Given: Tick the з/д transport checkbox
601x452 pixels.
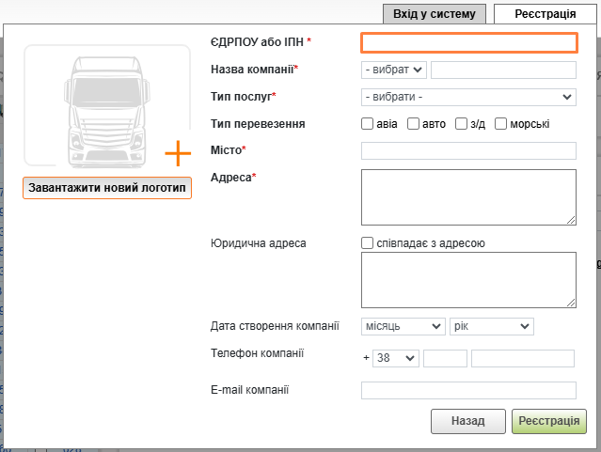Looking at the screenshot, I should pos(462,124).
